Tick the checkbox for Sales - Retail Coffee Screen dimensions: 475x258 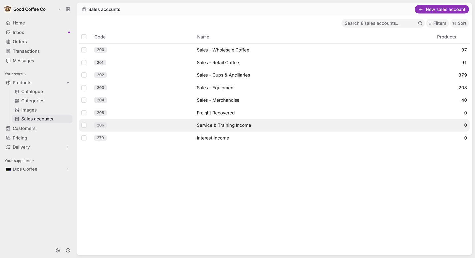(x=84, y=63)
